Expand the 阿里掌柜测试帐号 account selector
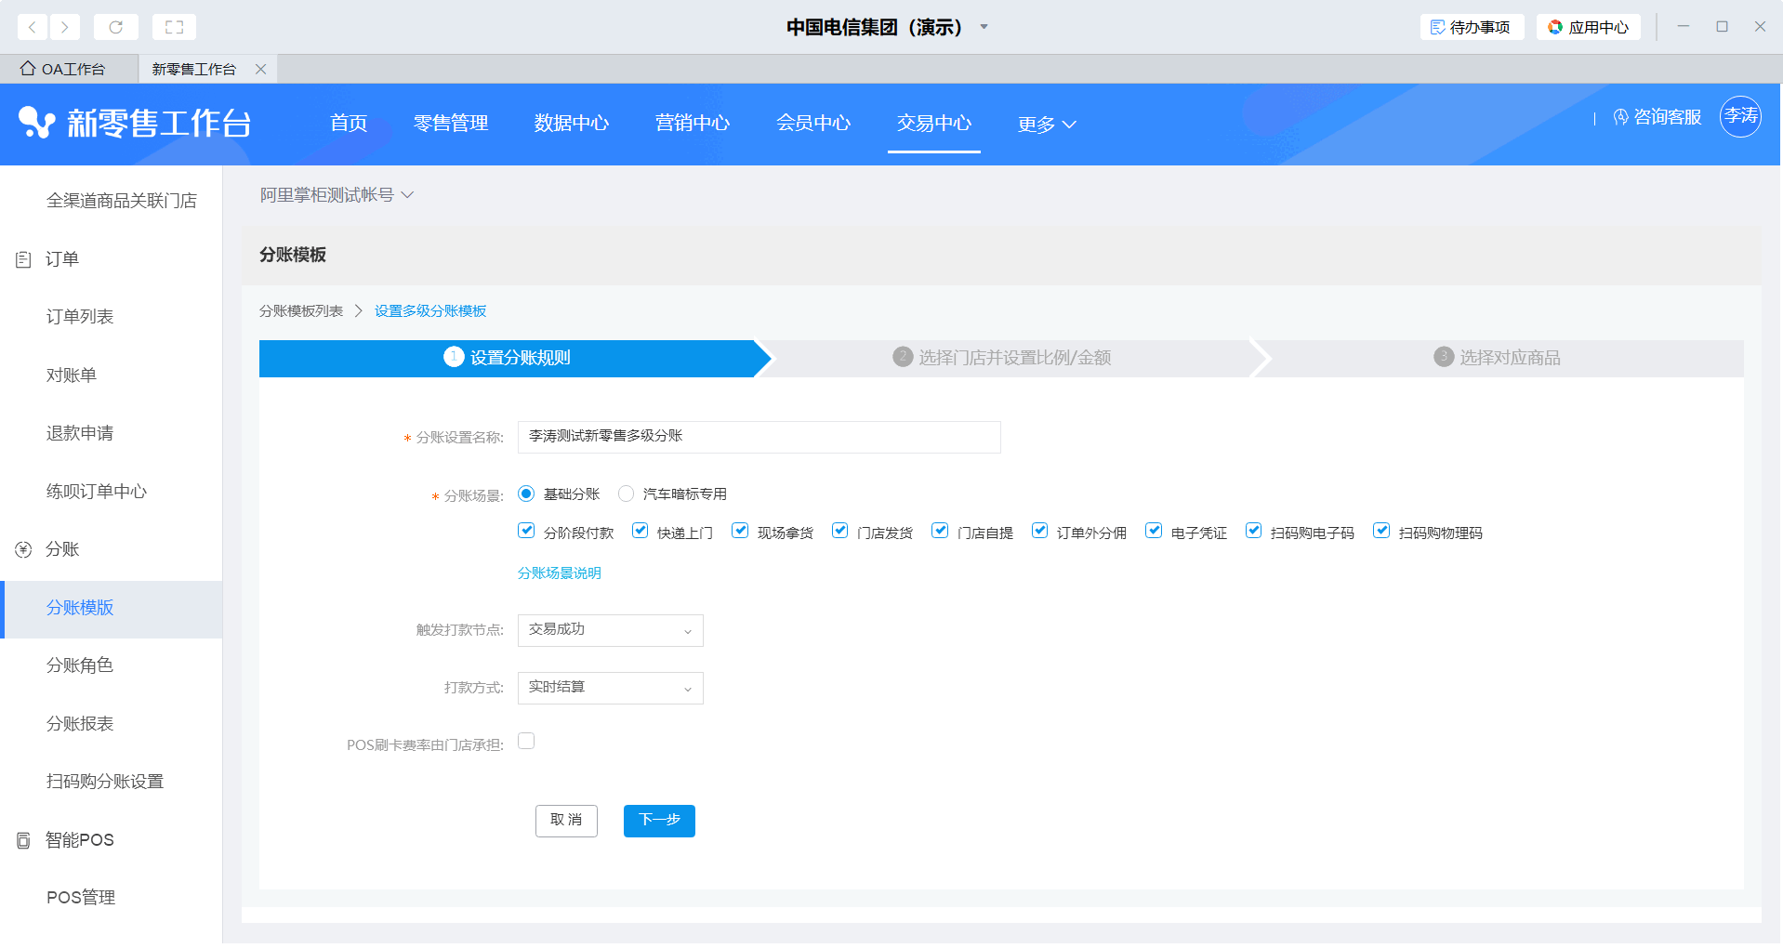 point(337,195)
